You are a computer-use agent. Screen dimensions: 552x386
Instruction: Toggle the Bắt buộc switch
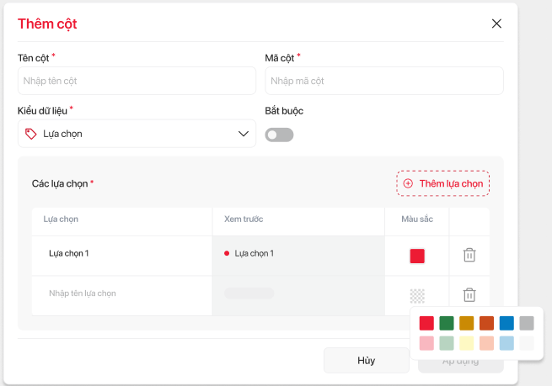pyautogui.click(x=279, y=135)
